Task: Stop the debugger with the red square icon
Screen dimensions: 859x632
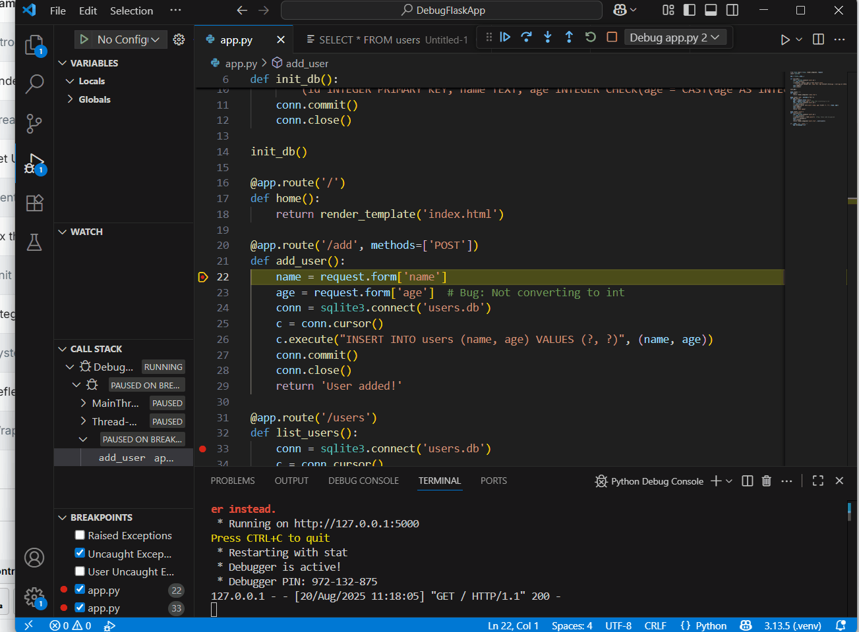Action: (611, 38)
